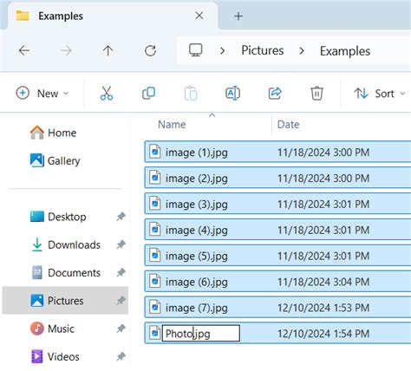
Task: Close the Examples tab
Action: point(199,16)
